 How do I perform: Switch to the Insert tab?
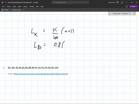tap(14, 7)
